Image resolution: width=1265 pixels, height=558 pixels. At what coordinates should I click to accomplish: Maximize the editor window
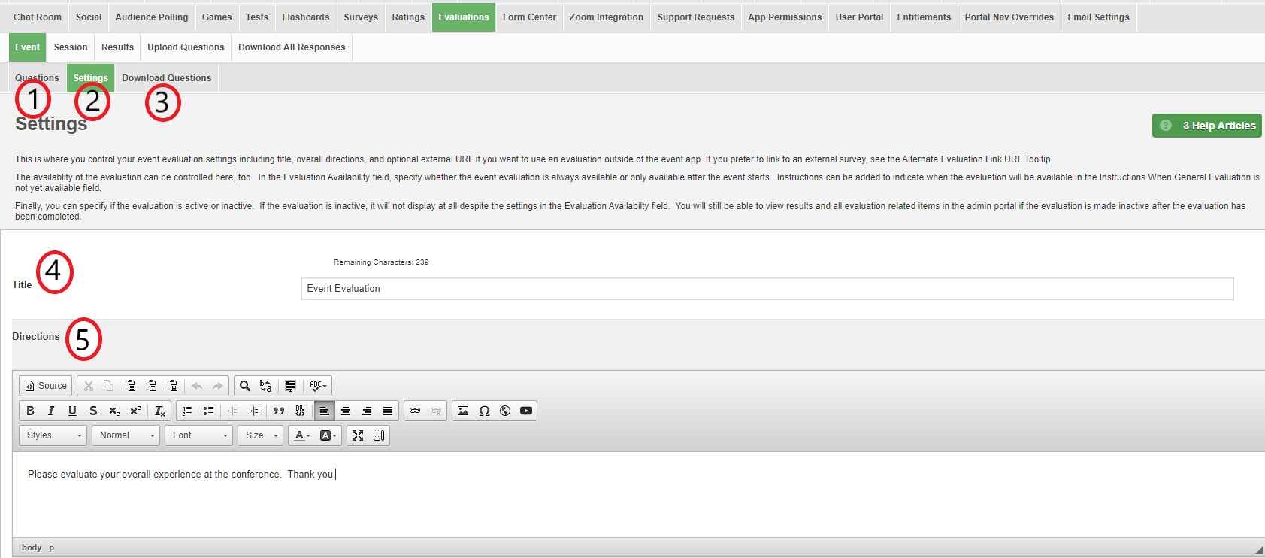pyautogui.click(x=358, y=435)
